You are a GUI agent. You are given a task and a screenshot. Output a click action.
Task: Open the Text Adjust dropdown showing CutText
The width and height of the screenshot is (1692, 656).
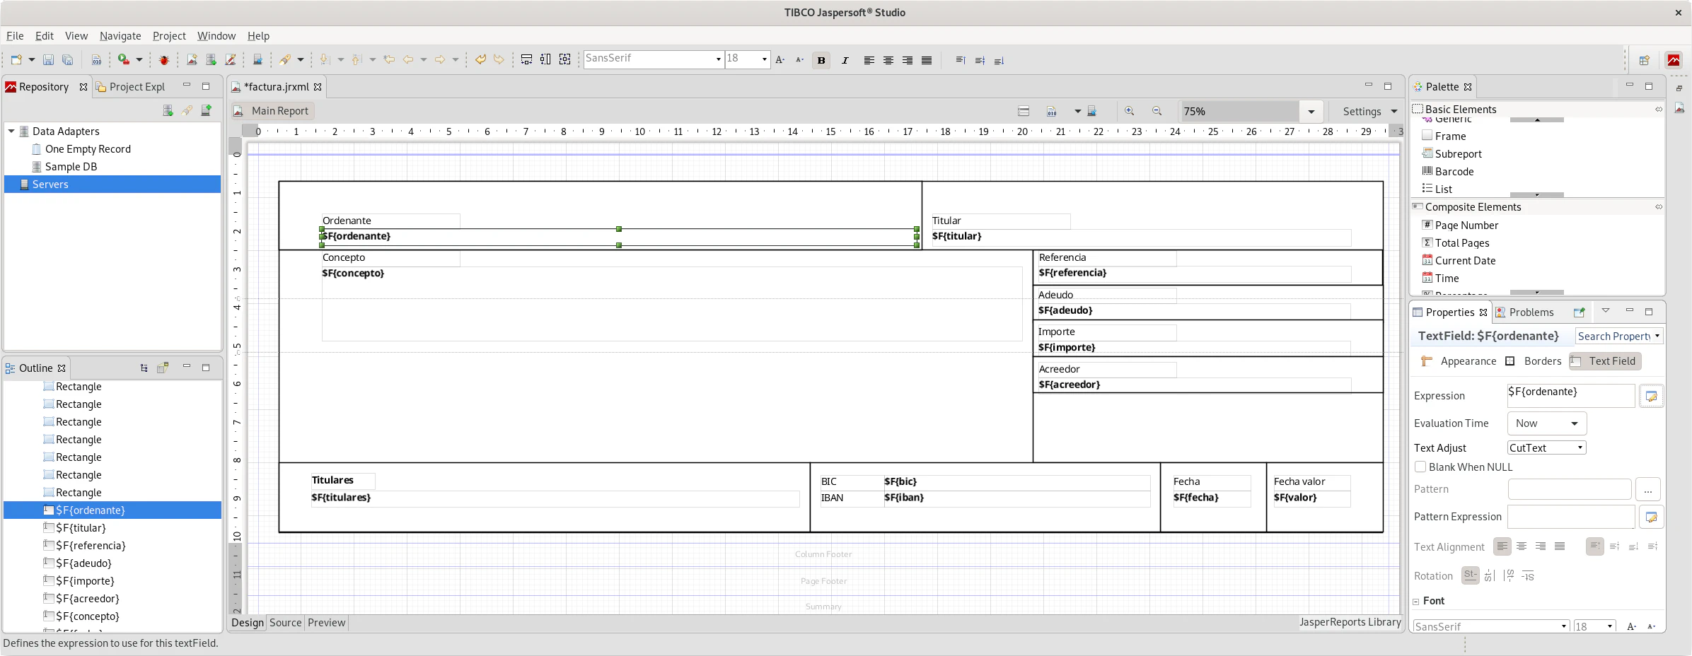click(1546, 447)
